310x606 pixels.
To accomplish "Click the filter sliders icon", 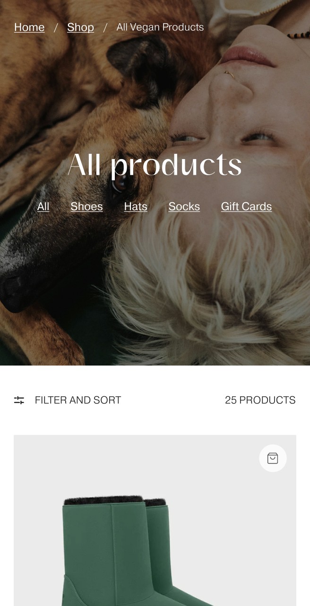I will [19, 400].
